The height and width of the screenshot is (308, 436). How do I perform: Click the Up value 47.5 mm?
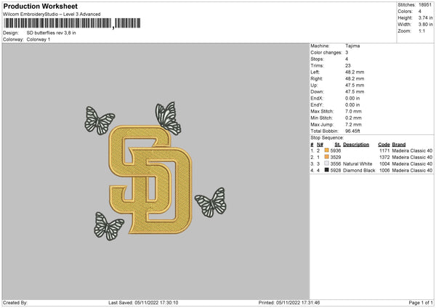point(355,85)
